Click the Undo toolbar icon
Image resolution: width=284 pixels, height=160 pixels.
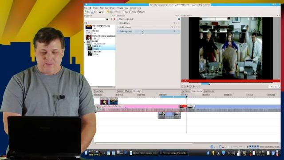click(x=110, y=12)
